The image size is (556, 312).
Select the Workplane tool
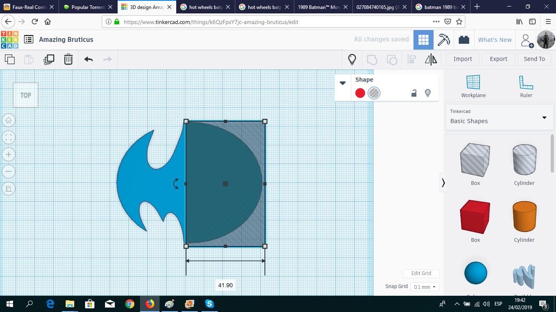point(473,87)
